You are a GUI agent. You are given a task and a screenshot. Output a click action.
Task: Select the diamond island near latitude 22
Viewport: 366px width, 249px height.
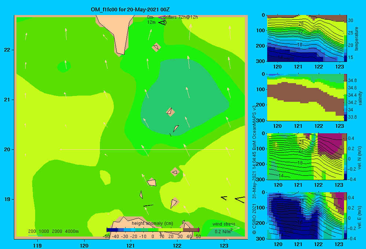pyautogui.click(x=156, y=47)
